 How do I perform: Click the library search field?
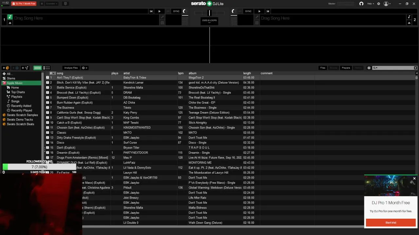coord(394,68)
